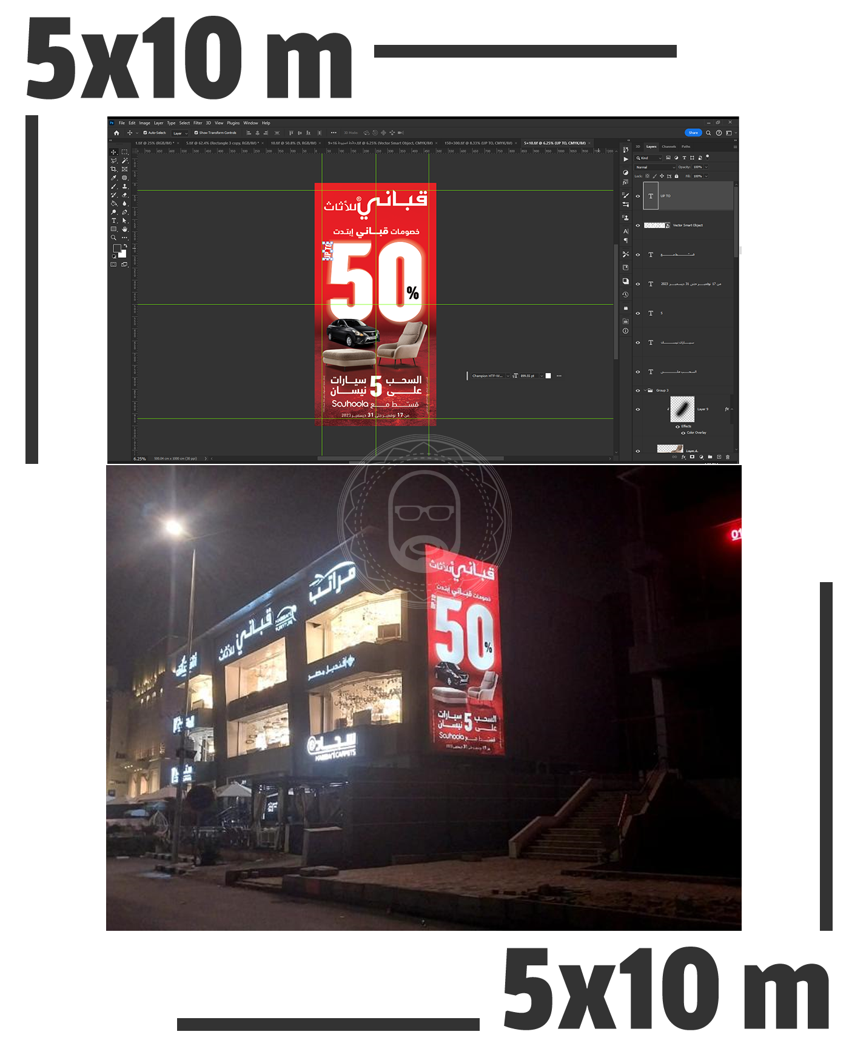The image size is (849, 1043).
Task: Click the Opacity 100% value field
Action: pos(697,167)
